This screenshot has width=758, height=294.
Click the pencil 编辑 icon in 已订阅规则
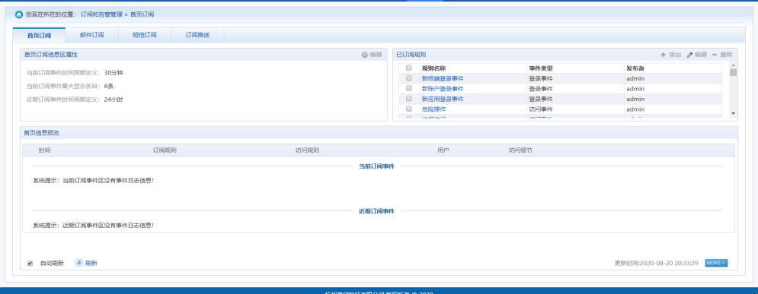690,55
